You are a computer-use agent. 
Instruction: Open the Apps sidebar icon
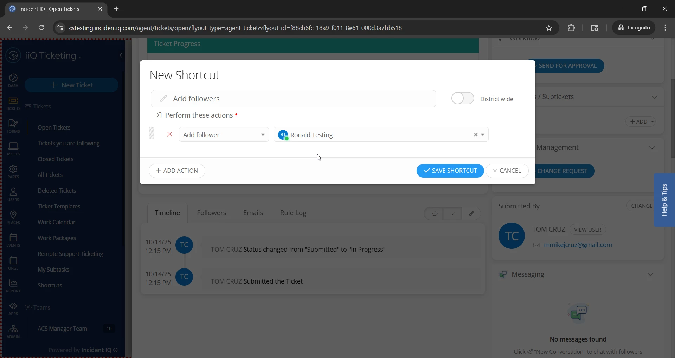[x=13, y=309]
